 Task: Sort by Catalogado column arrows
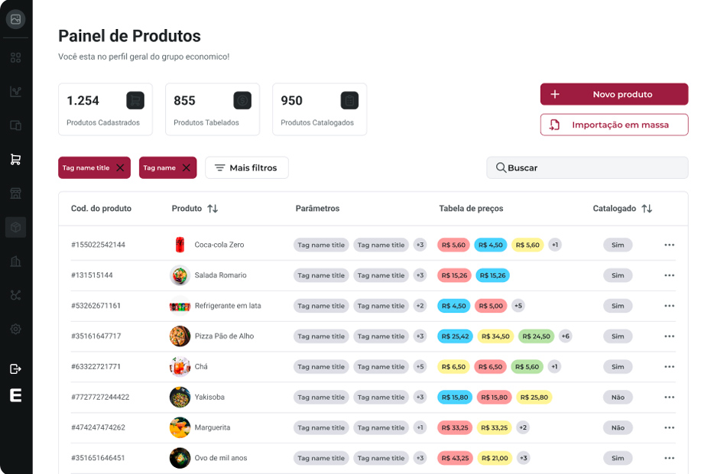click(647, 209)
